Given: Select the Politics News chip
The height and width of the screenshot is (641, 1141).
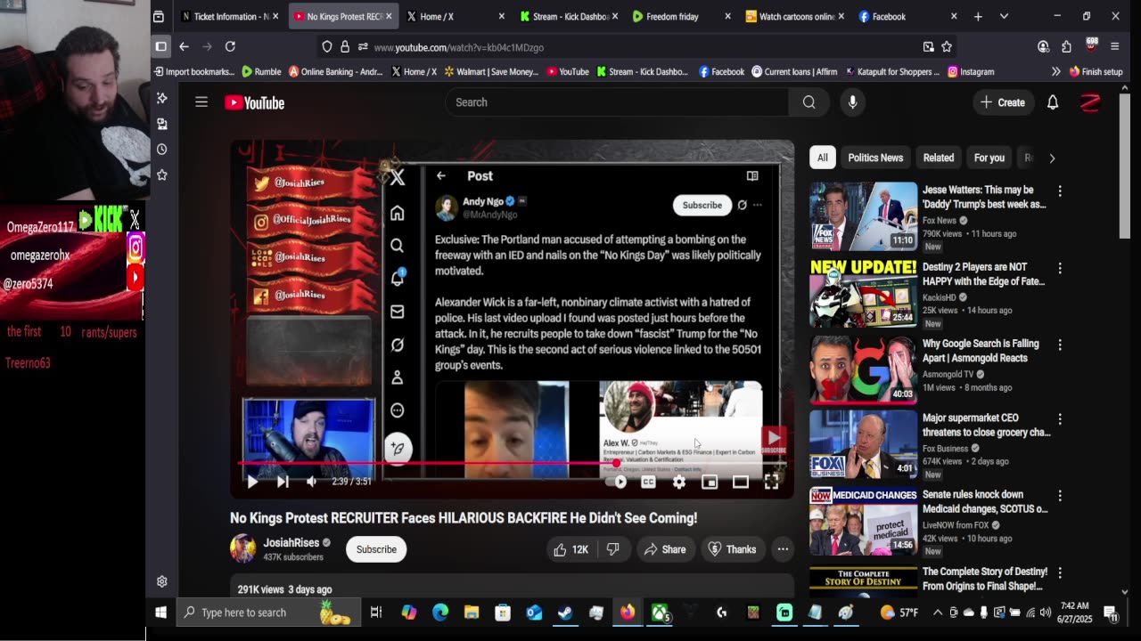Looking at the screenshot, I should (x=875, y=158).
